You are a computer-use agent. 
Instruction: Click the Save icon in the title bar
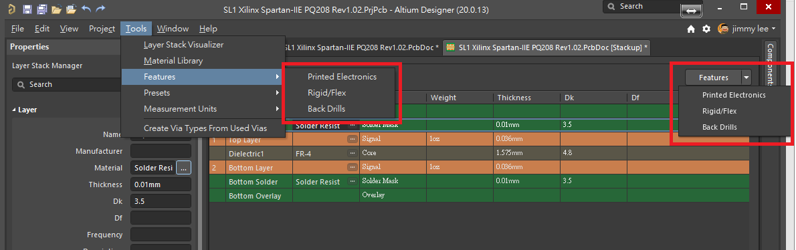click(x=27, y=9)
